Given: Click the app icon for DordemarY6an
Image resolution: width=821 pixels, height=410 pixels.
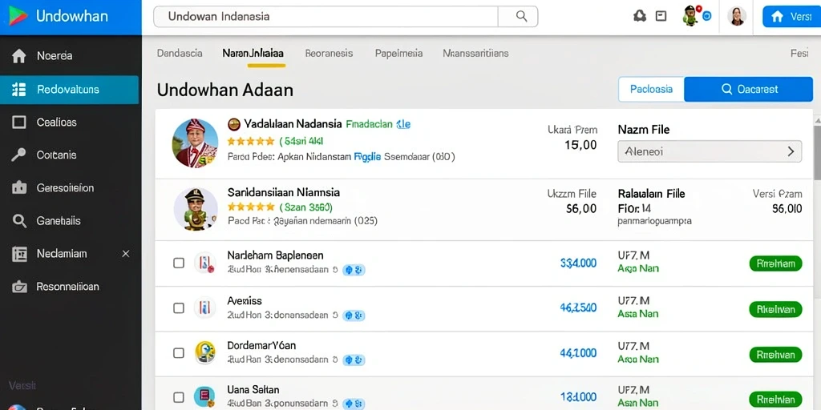Looking at the screenshot, I should [x=204, y=352].
